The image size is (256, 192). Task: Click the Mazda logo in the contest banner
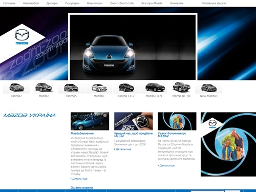pyautogui.click(x=212, y=124)
